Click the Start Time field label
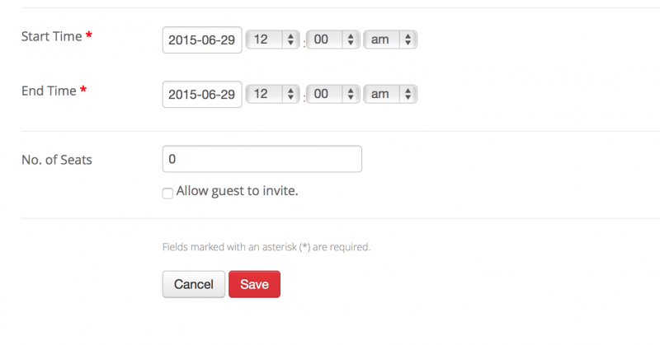The height and width of the screenshot is (345, 660). click(51, 36)
